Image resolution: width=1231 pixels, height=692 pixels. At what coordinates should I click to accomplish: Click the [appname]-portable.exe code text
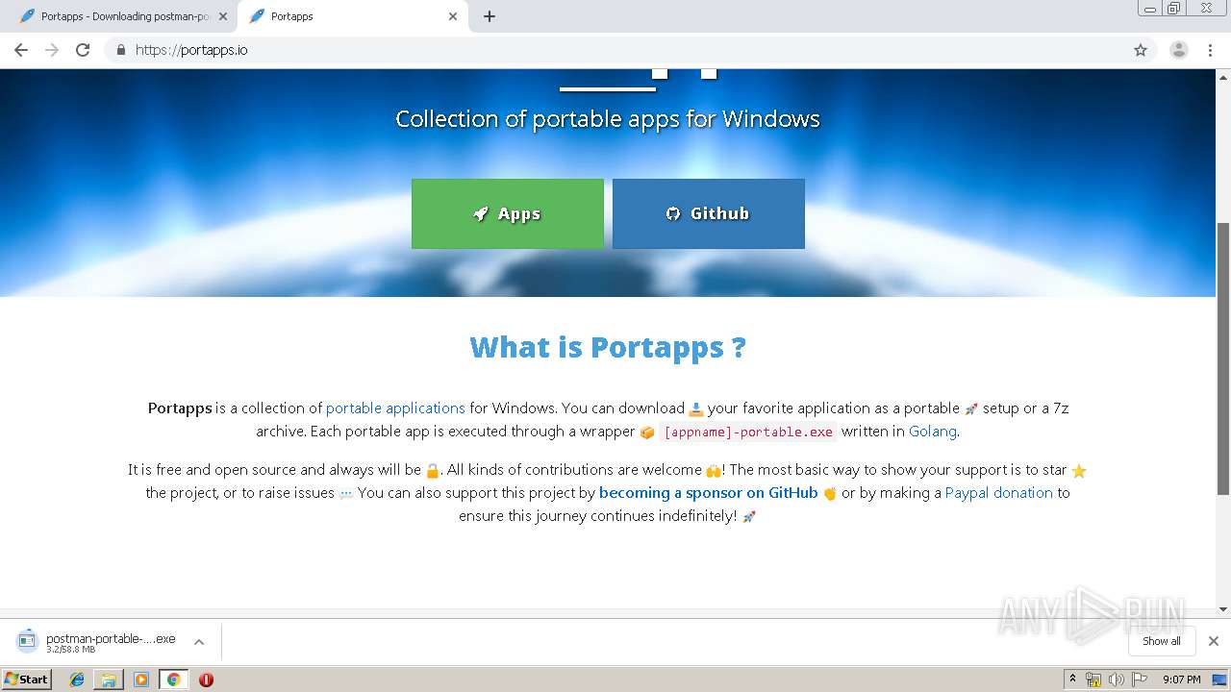[748, 432]
